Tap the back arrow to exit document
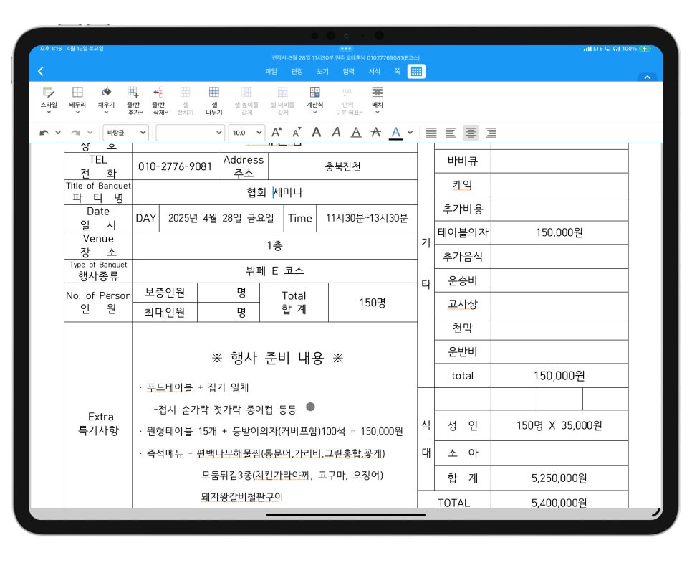Image resolution: width=692 pixels, height=563 pixels. point(41,71)
